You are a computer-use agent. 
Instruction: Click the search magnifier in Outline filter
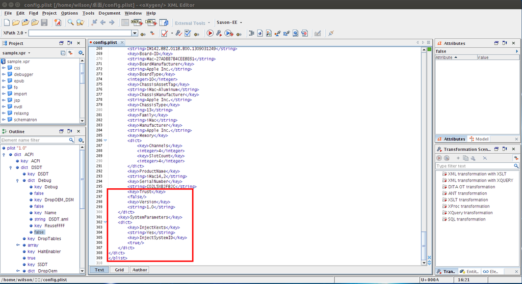71,140
